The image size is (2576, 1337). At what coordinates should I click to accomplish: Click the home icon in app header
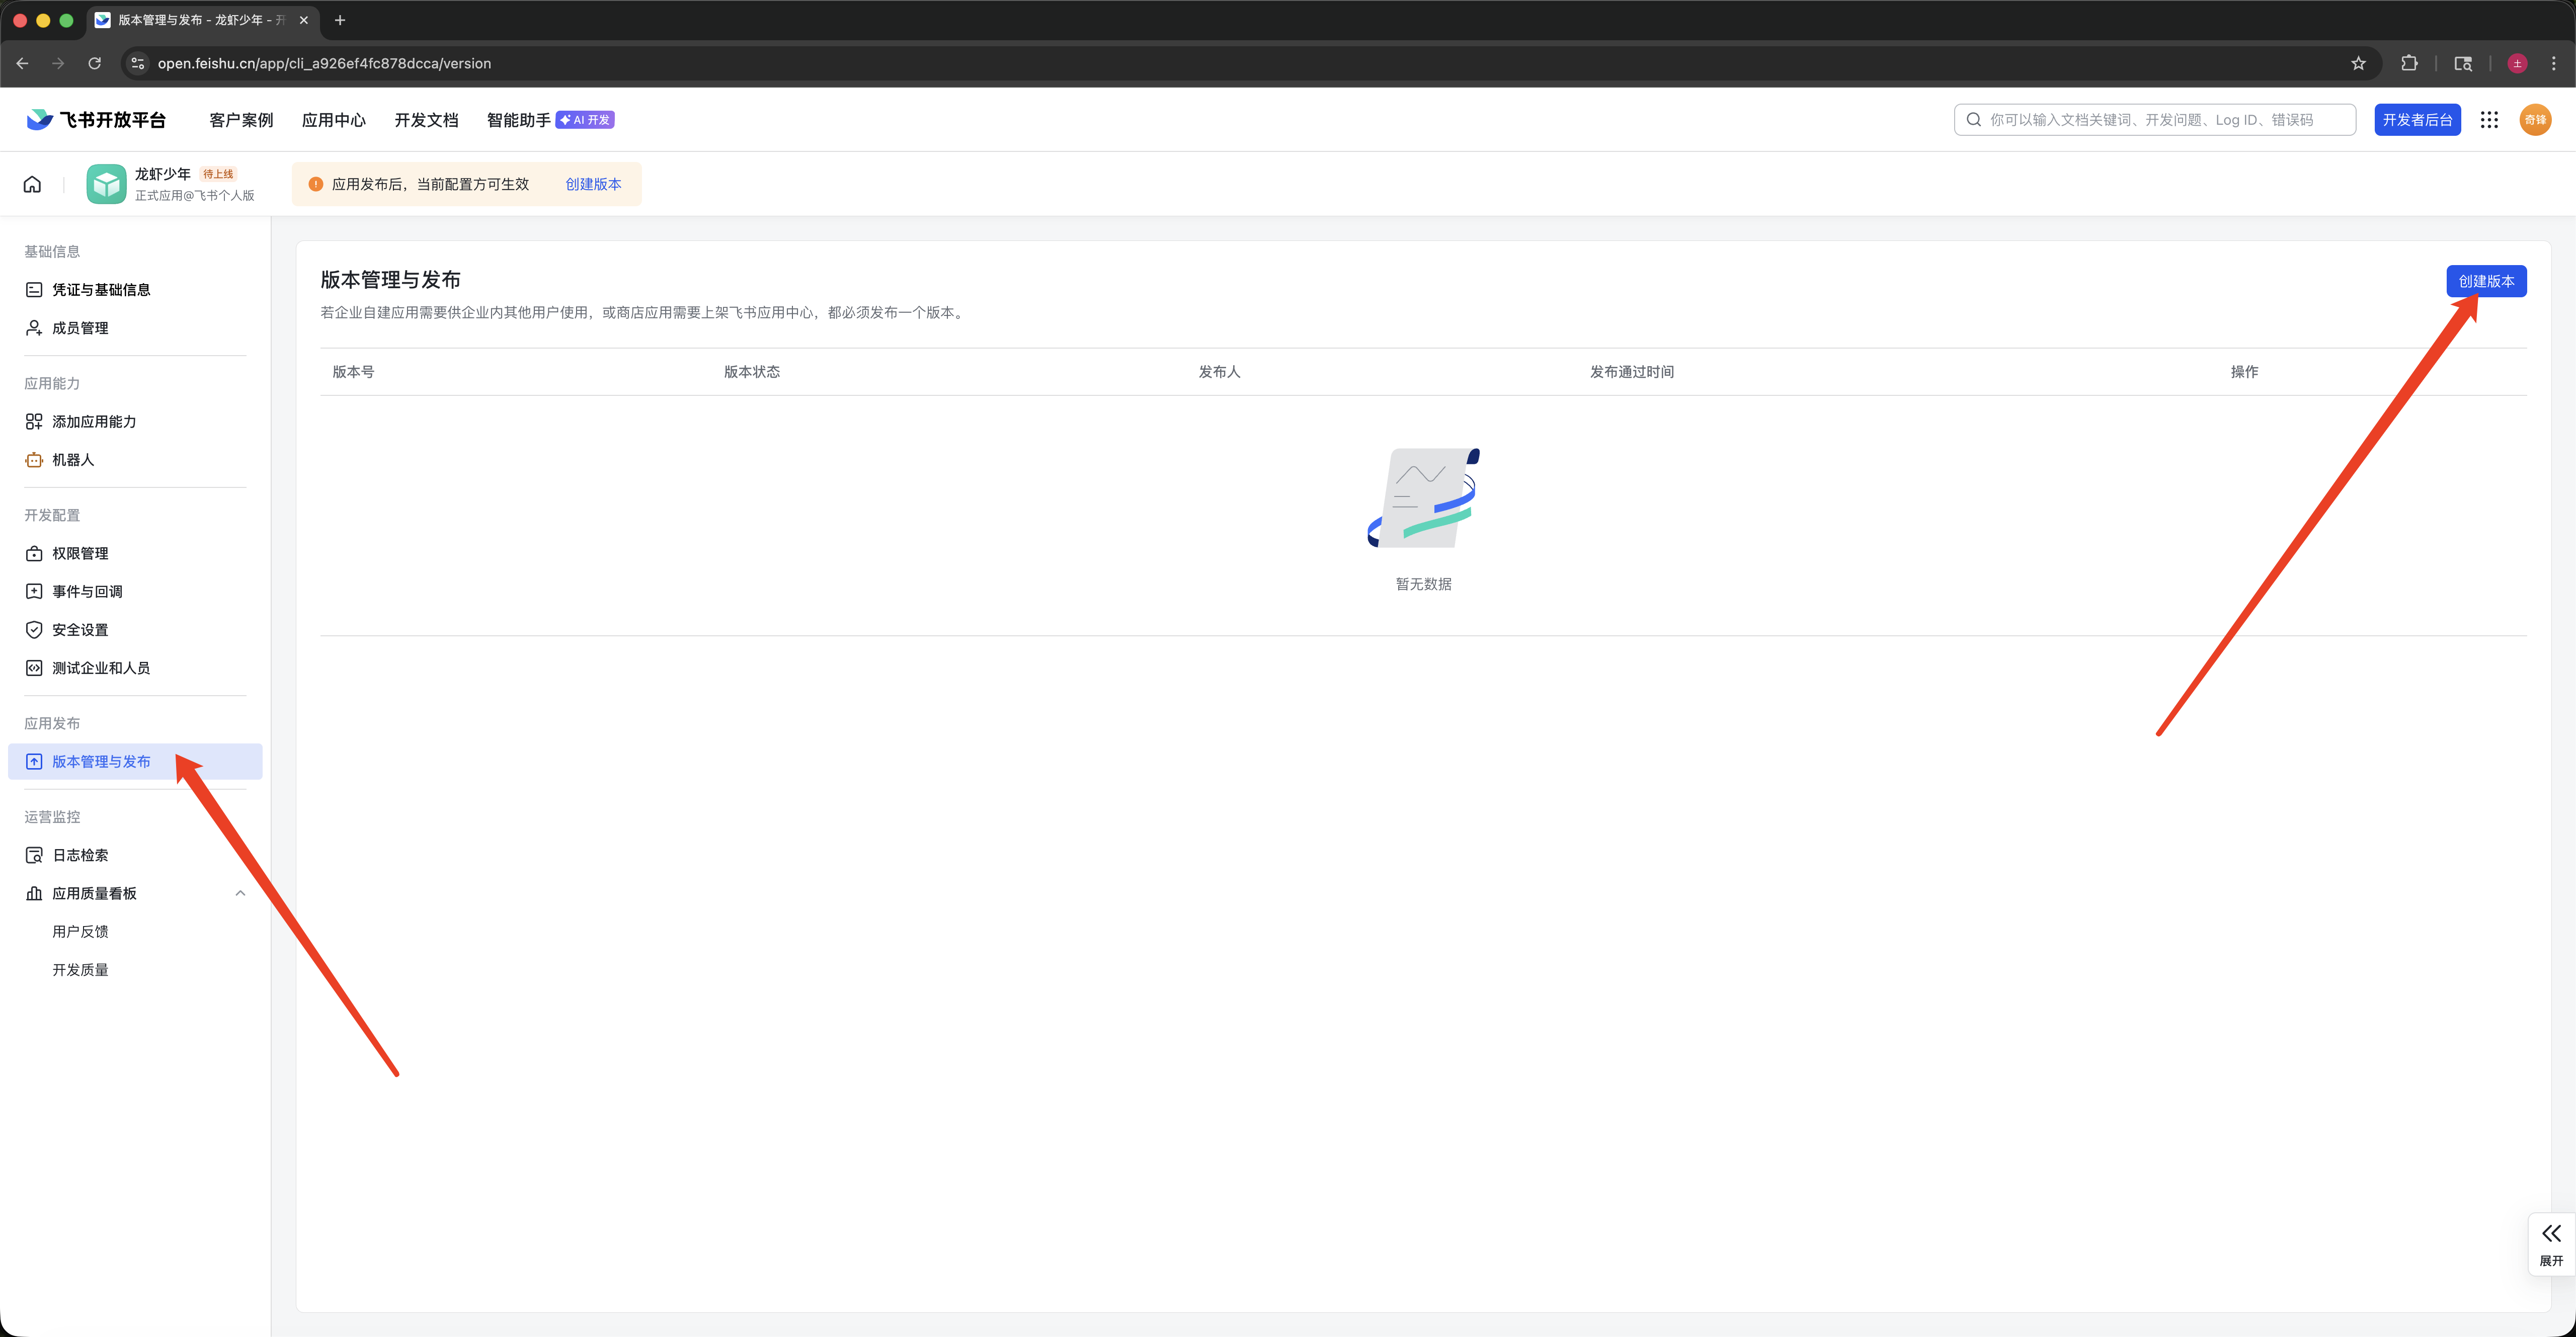(x=32, y=184)
